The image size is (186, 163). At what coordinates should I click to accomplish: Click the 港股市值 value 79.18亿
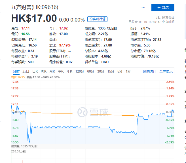point(153,56)
